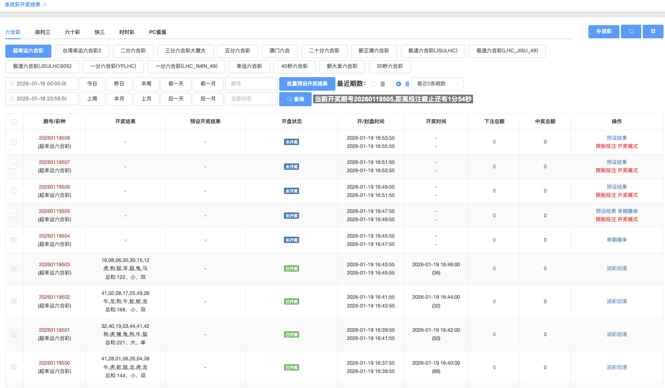The height and width of the screenshot is (388, 665).
Task: Select the 否 radio button
Action: click(374, 84)
